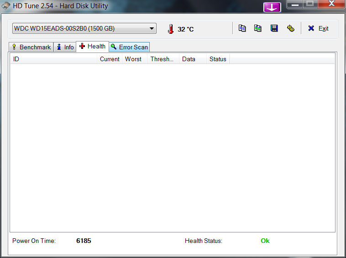
Task: Click the floppy disk save icon
Action: click(x=274, y=28)
